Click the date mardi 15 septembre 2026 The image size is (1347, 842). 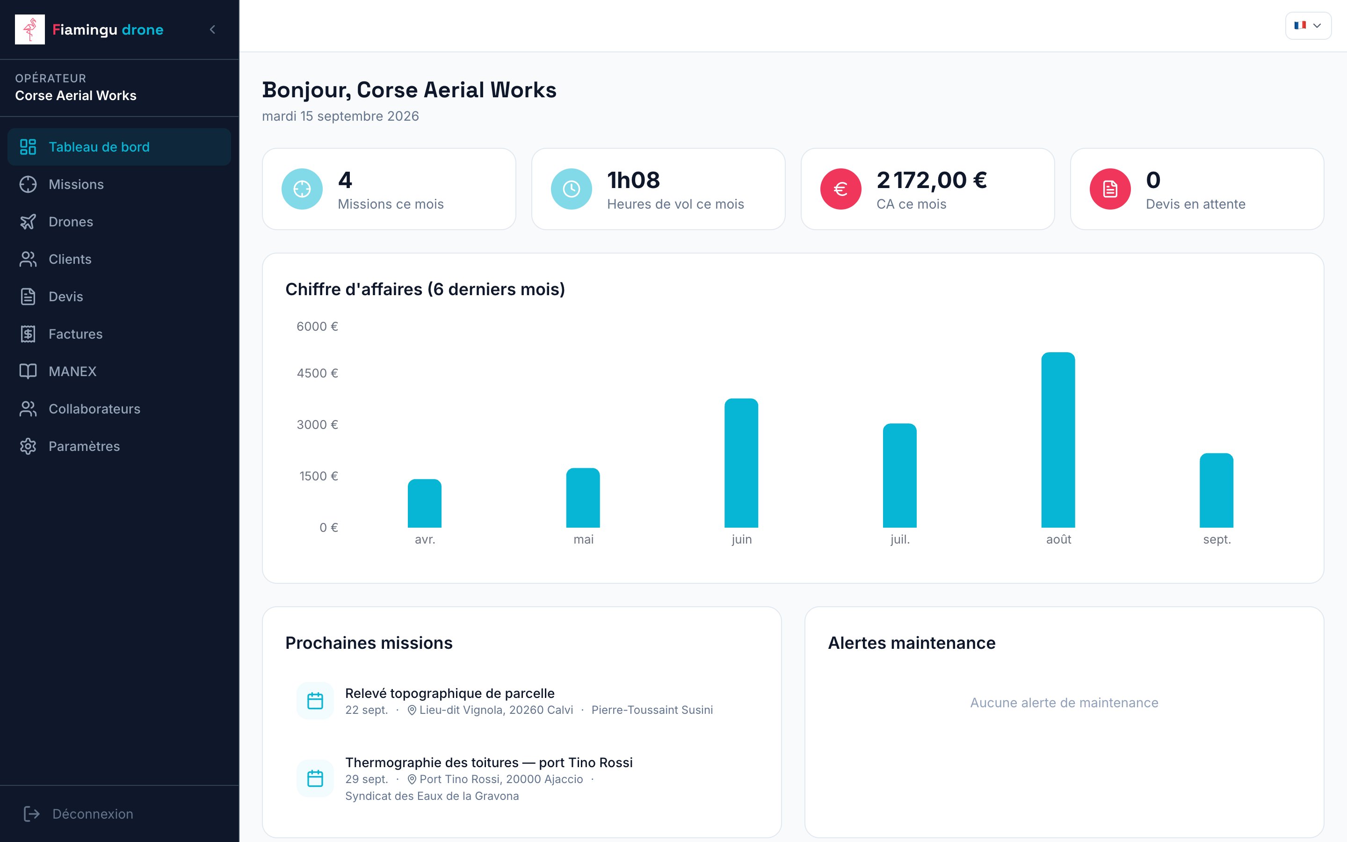tap(340, 116)
